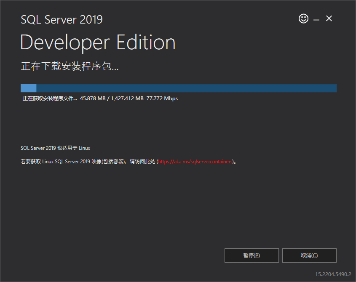Close the SQL Server installer window
The width and height of the screenshot is (356, 282).
[329, 19]
